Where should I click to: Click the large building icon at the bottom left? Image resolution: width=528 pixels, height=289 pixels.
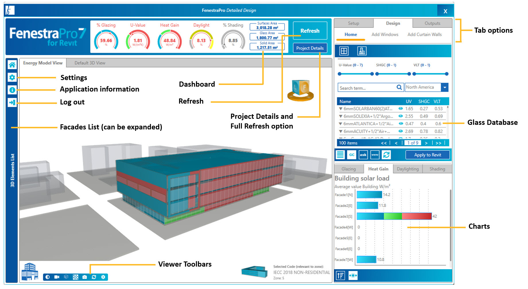[x=30, y=271]
